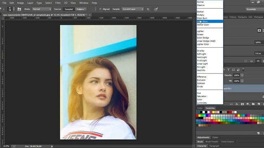
Task: Click the layer style fx icon
Action: tap(237, 104)
